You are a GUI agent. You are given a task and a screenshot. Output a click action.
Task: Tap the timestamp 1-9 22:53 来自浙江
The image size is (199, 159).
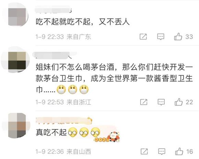coord(63,102)
